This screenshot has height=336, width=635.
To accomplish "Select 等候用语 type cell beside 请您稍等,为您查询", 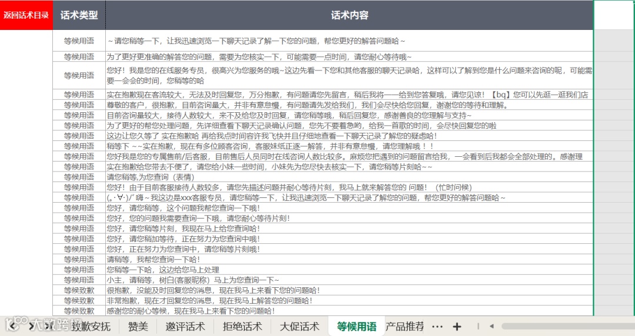I will (x=79, y=177).
